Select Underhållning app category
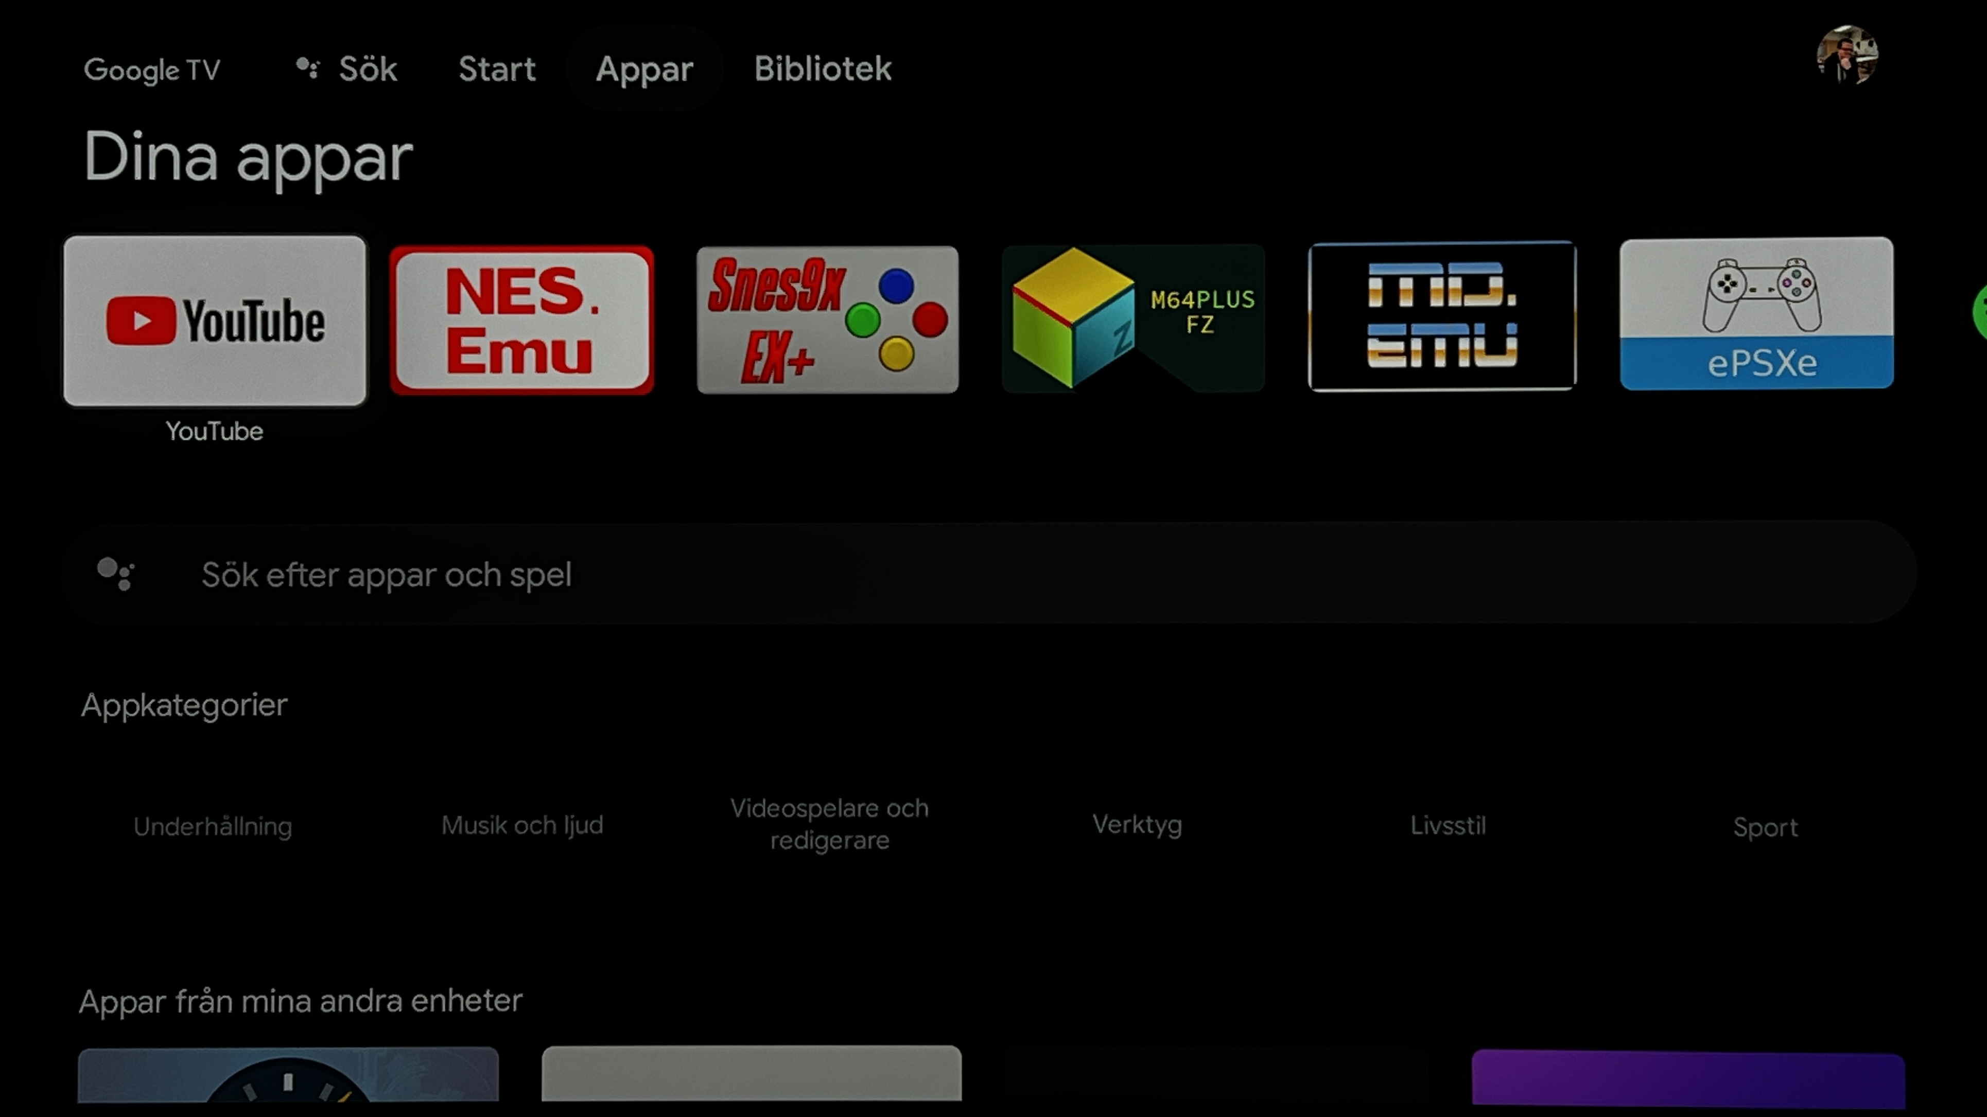 tap(213, 825)
